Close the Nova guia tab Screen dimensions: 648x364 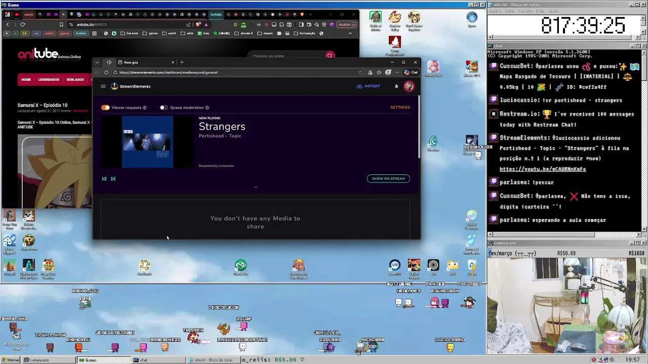pos(173,62)
